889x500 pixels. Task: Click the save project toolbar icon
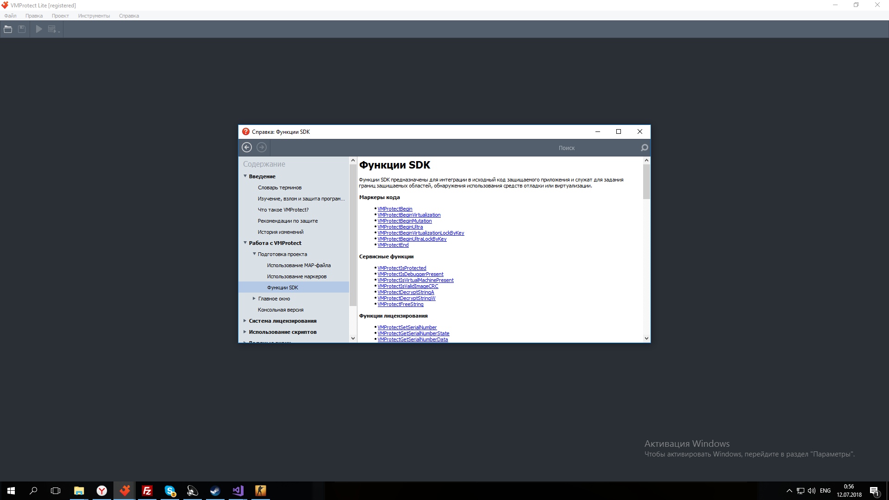[x=22, y=29]
